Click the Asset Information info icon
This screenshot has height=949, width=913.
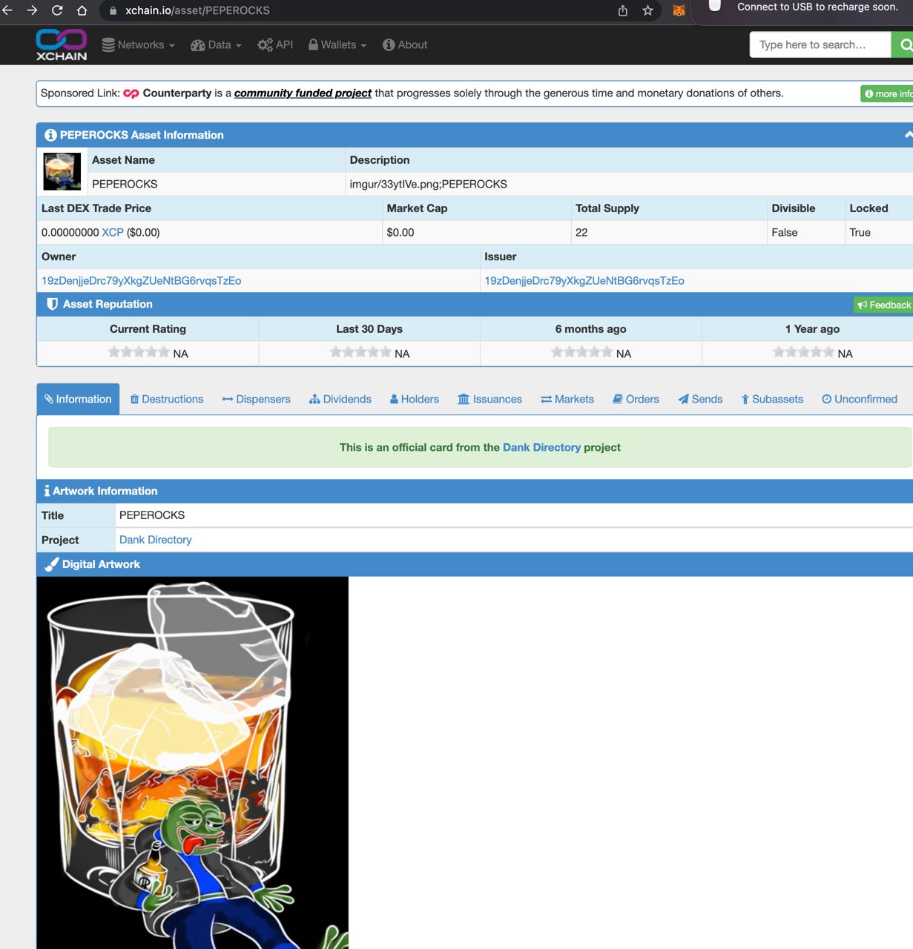[x=50, y=135]
